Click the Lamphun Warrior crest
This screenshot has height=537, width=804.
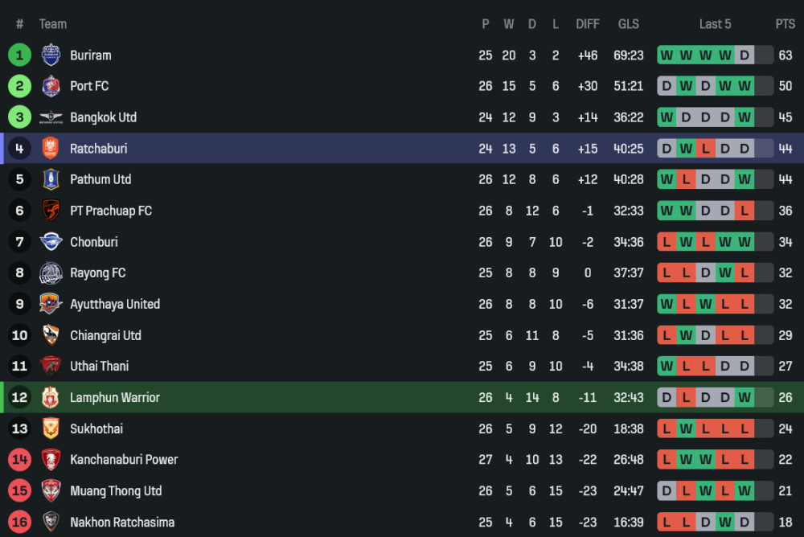(x=51, y=397)
